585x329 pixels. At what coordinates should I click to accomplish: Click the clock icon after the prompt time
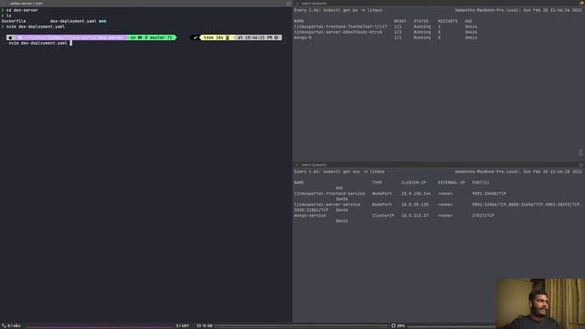pyautogui.click(x=276, y=37)
